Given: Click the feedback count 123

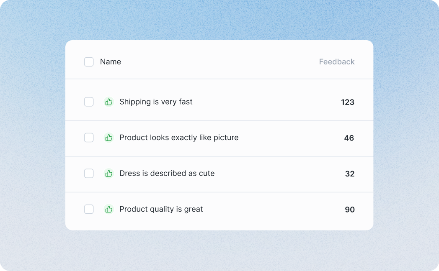Looking at the screenshot, I should point(348,102).
